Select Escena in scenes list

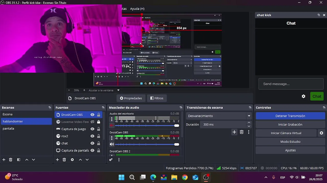point(26,114)
